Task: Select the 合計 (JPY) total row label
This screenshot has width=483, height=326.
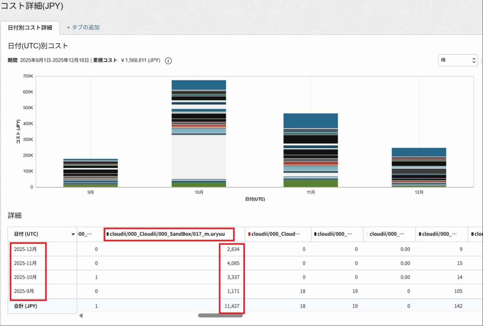Action: (x=25, y=306)
